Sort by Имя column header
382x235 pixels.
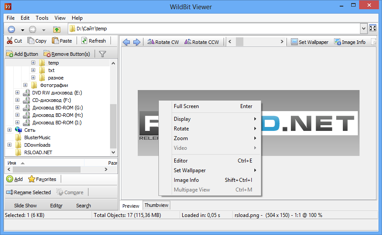(x=45, y=163)
